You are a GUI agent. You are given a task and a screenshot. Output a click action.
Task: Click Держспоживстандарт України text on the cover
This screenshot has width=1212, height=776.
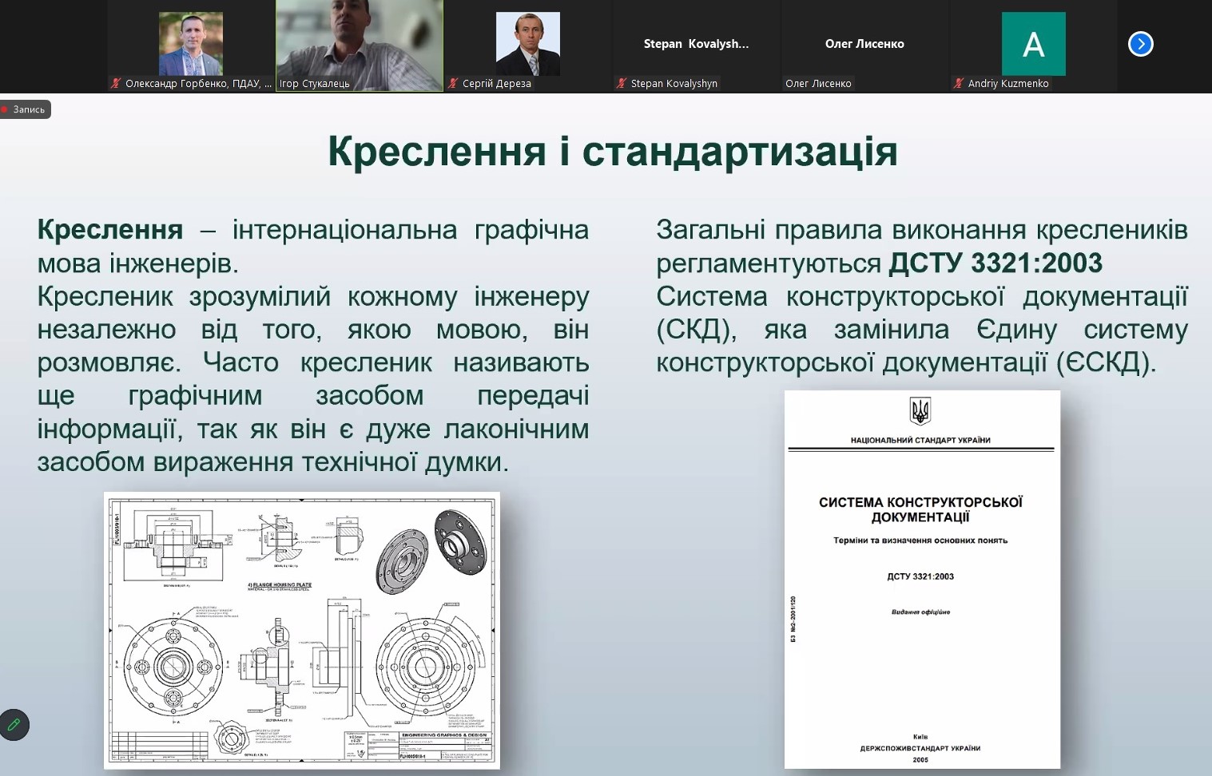[920, 748]
